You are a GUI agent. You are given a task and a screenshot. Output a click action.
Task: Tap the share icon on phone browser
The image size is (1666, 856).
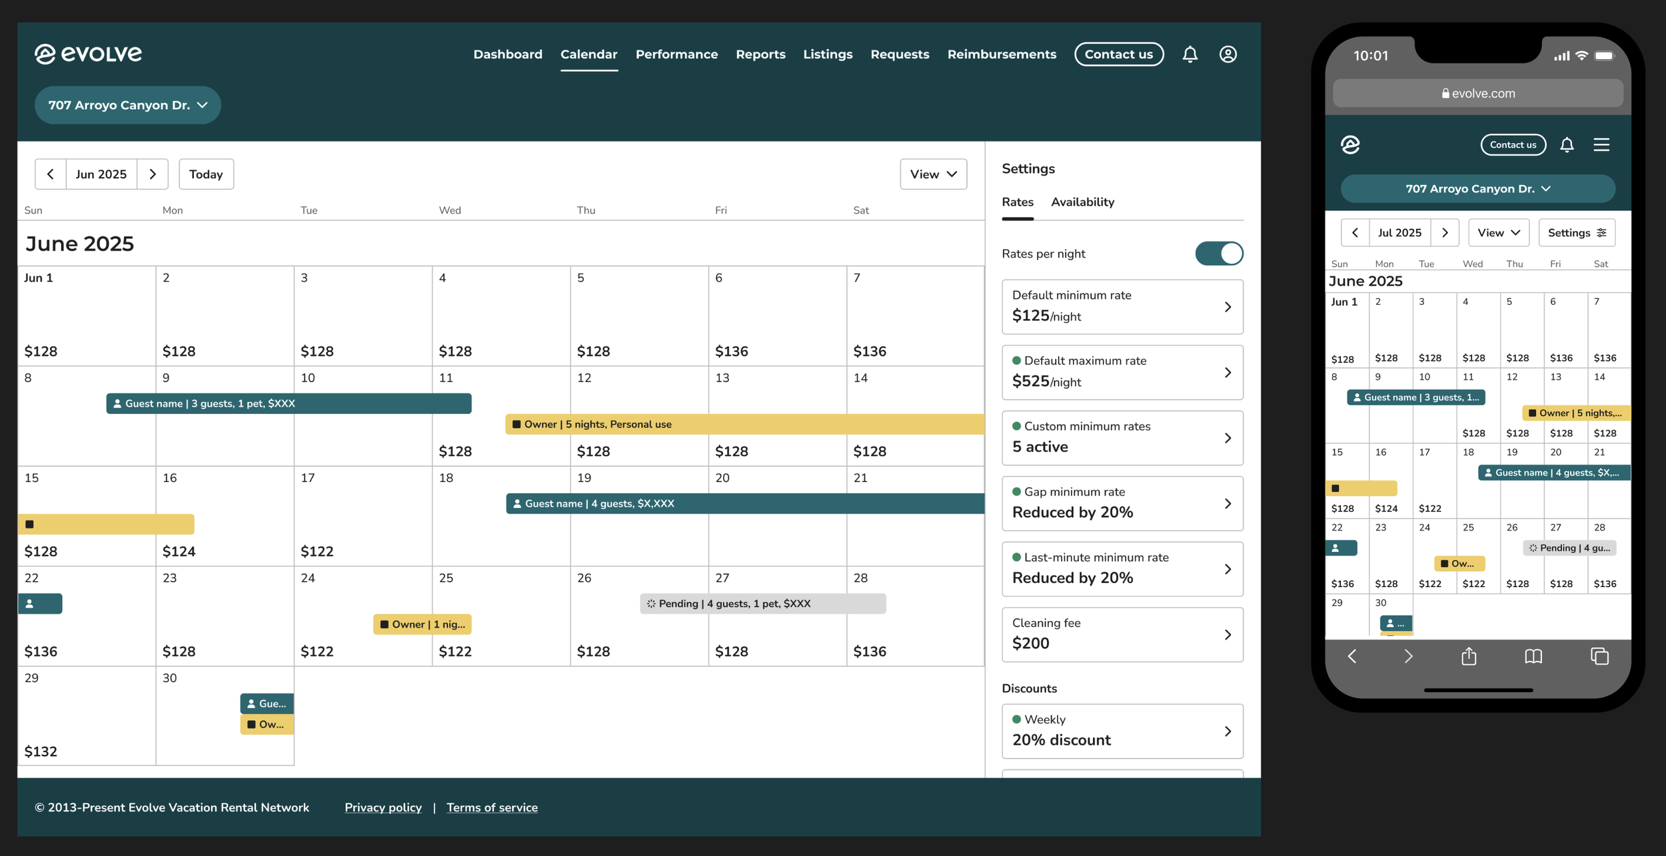[x=1469, y=656]
